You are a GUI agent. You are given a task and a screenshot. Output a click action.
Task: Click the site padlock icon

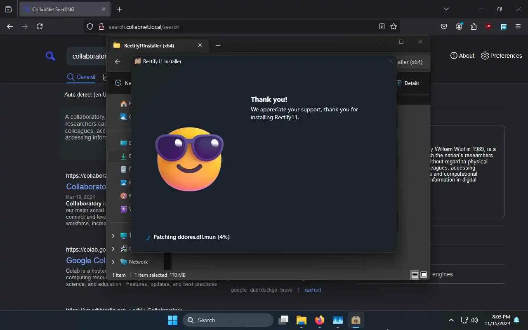pyautogui.click(x=101, y=26)
